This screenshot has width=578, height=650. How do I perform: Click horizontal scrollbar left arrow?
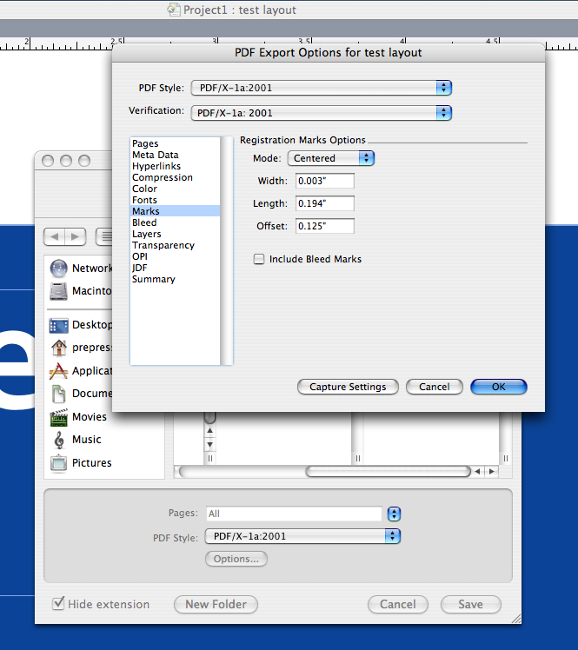click(x=478, y=471)
